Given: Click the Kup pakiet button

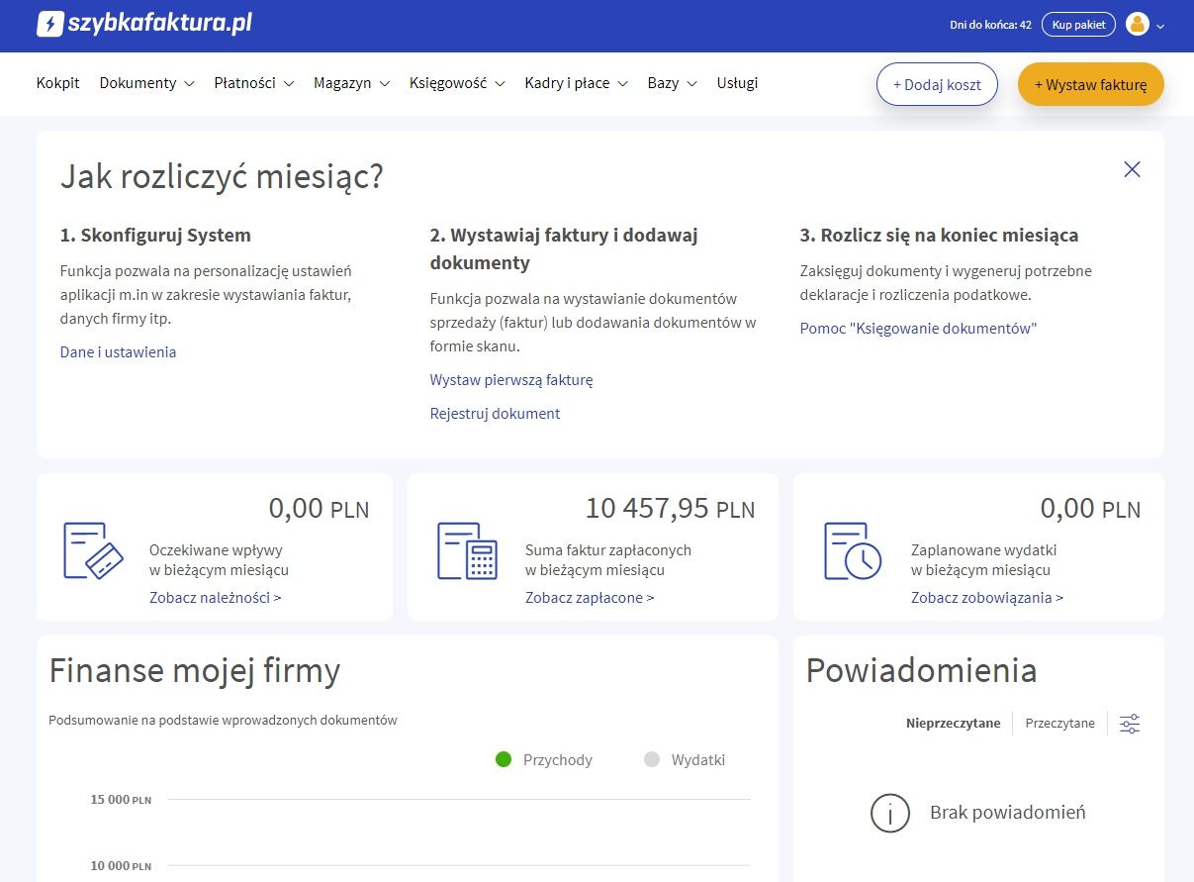Looking at the screenshot, I should pos(1078,25).
